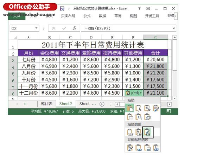Open the 审阅 ribbon tab

tap(118, 16)
